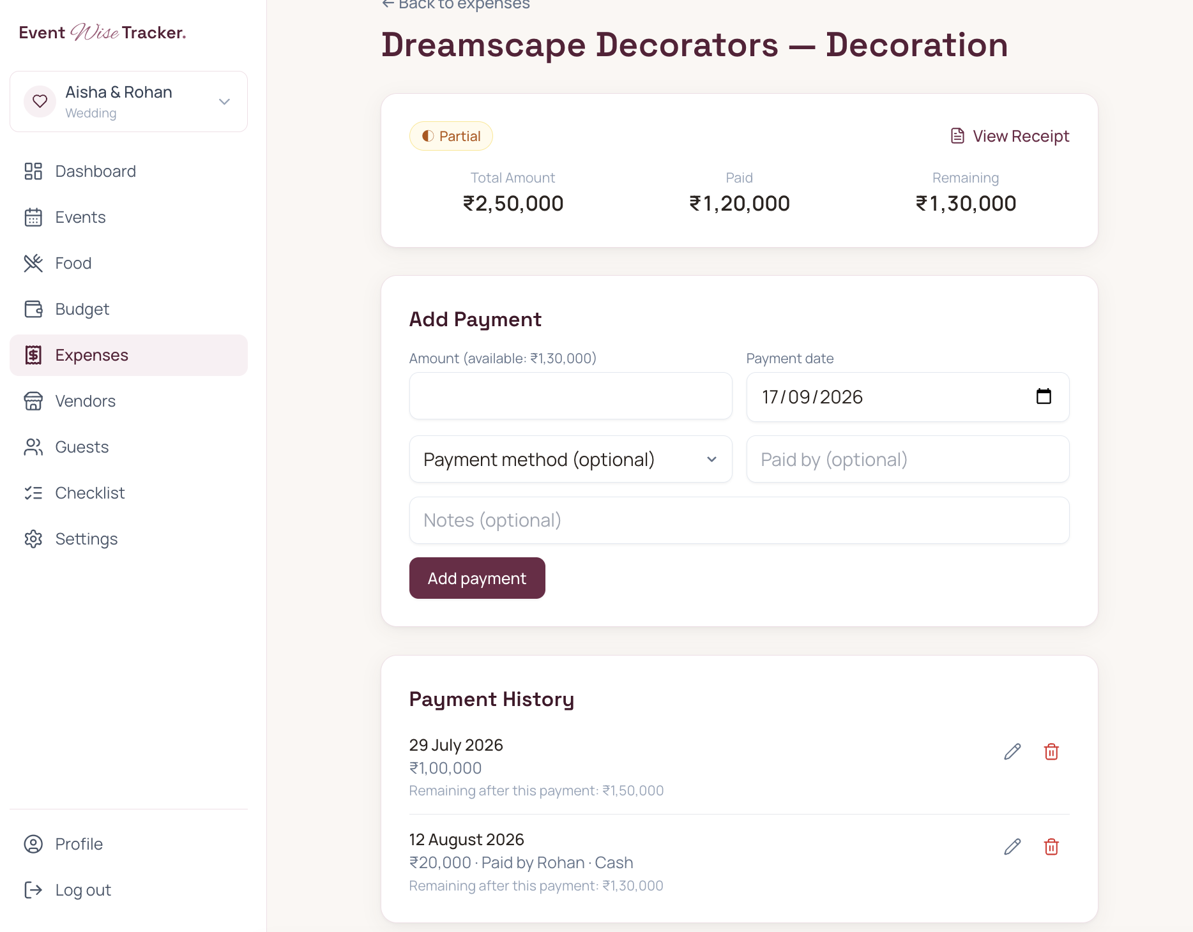Click the Log out label

[83, 890]
